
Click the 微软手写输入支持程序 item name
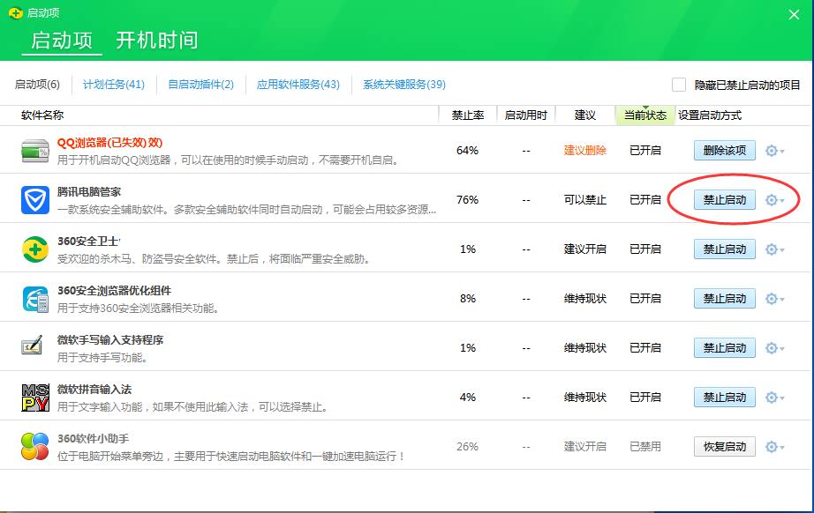tap(110, 340)
